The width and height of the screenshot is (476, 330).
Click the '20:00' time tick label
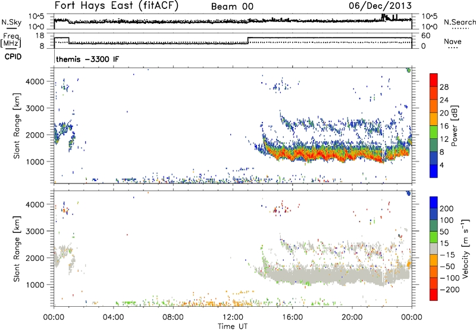pyautogui.click(x=352, y=317)
